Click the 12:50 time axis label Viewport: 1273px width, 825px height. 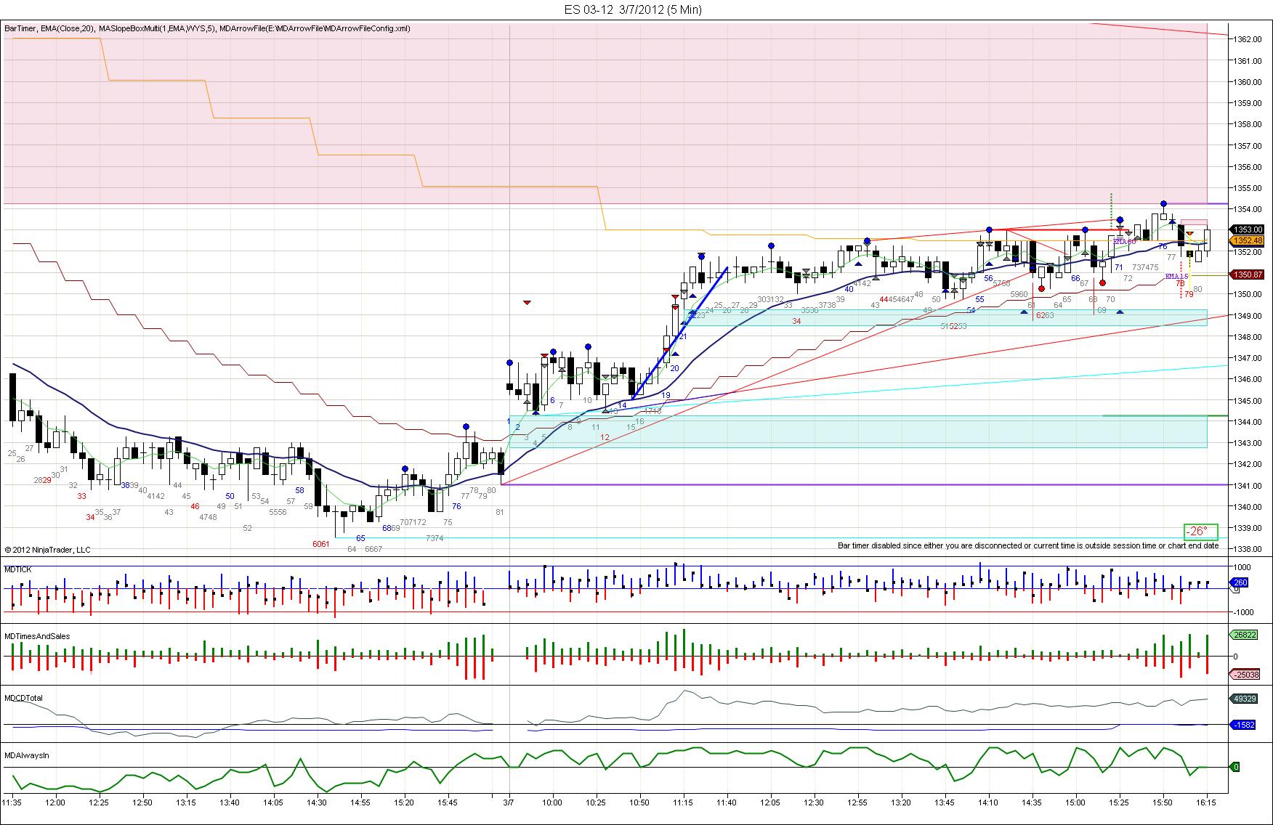[142, 802]
